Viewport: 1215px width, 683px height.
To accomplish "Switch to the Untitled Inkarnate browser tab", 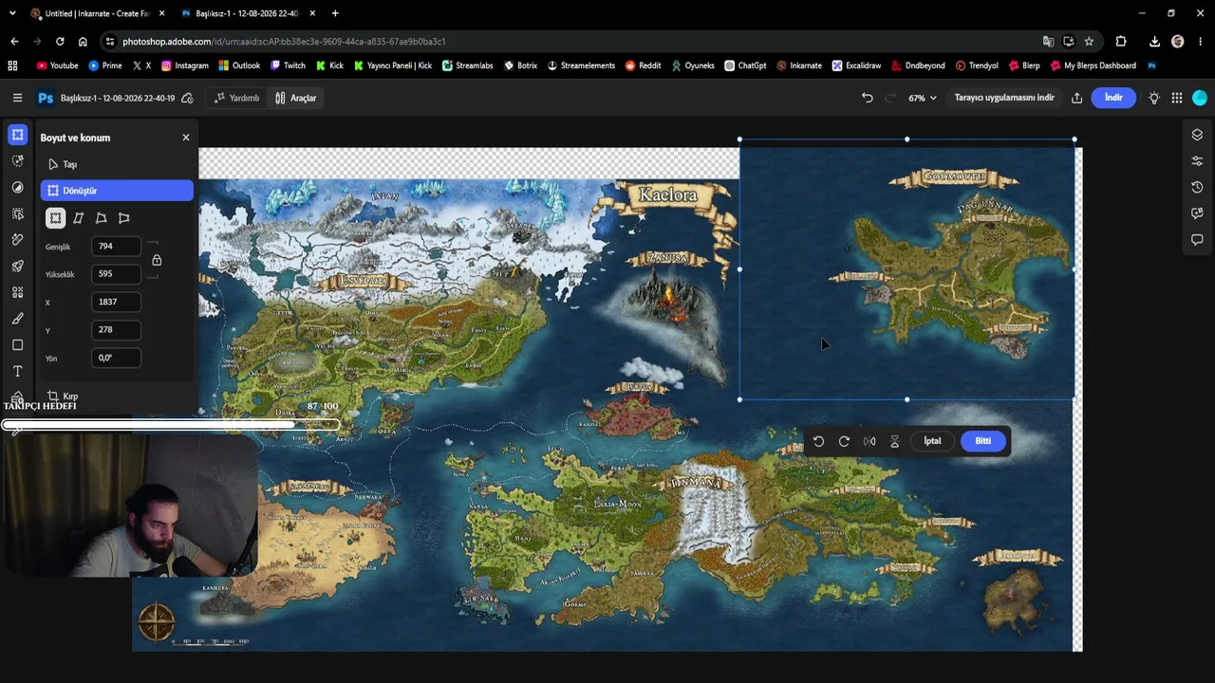I will coord(98,13).
